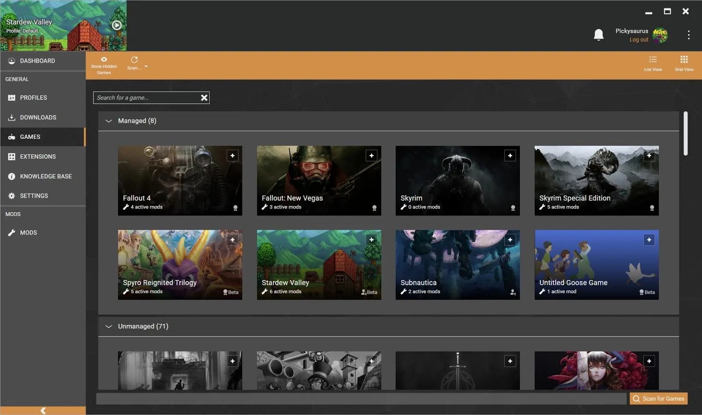Click plus button on Skyrim Special Edition card
The image size is (702, 415).
[x=649, y=156]
